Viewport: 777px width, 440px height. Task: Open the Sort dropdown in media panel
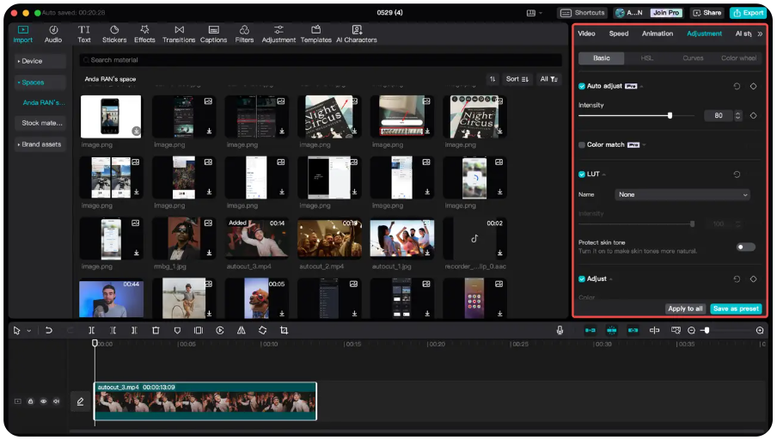[x=517, y=79]
